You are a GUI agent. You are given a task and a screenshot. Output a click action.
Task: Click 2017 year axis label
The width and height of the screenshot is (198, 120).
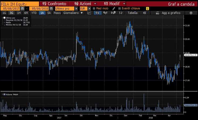[x=59, y=118]
